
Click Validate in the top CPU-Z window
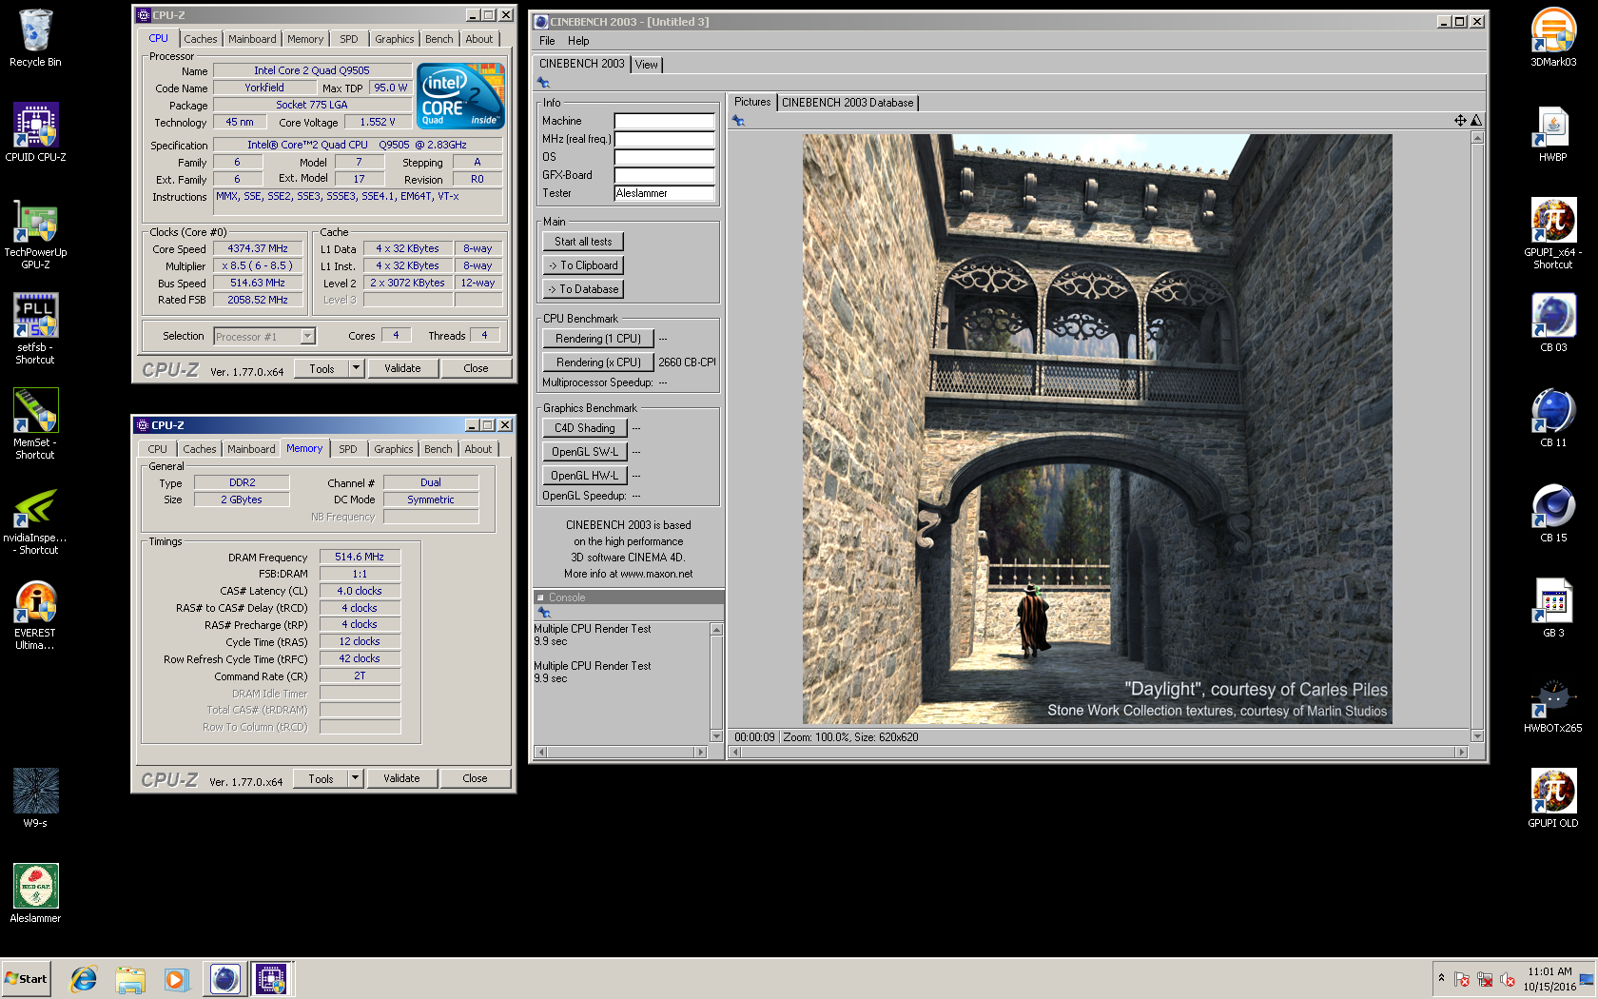click(402, 368)
